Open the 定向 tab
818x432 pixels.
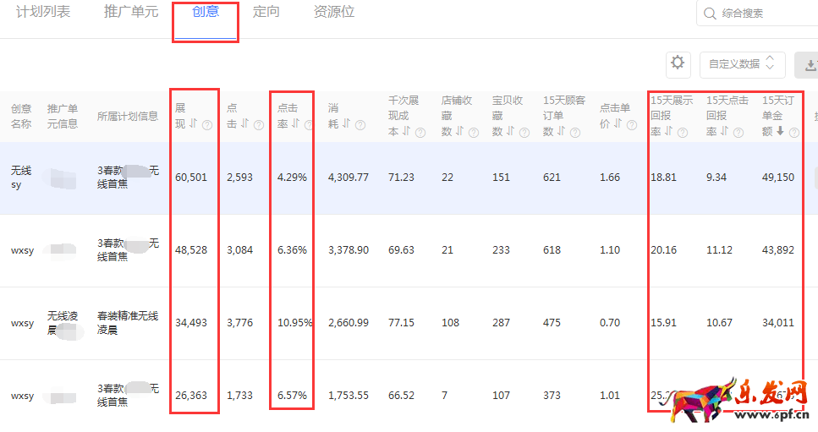tap(266, 13)
